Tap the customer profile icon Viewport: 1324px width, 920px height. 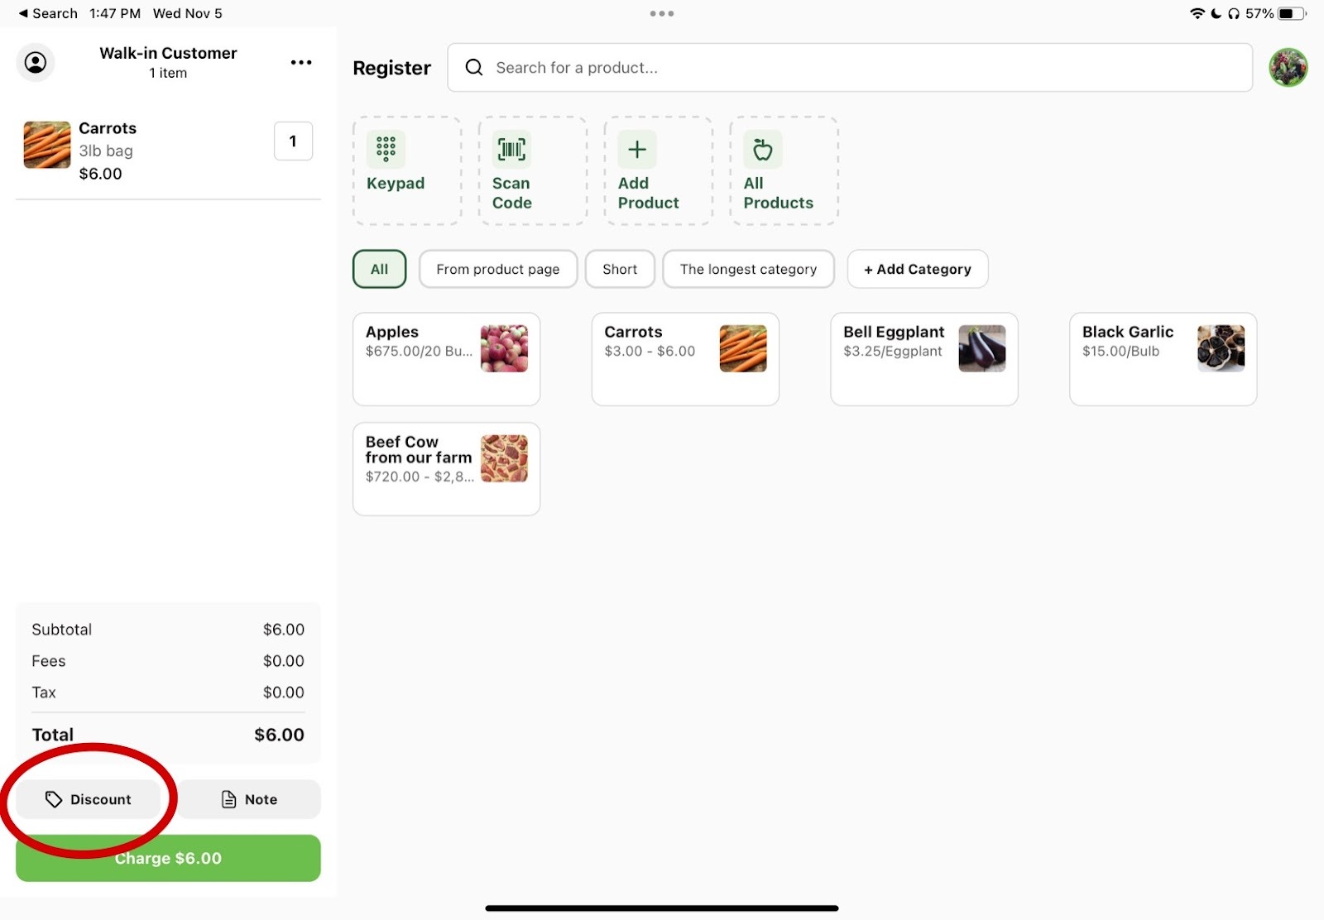36,62
